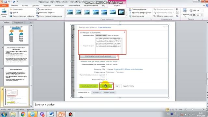Select the Структура pane tab
The width and height of the screenshot is (208, 117).
[x=18, y=22]
